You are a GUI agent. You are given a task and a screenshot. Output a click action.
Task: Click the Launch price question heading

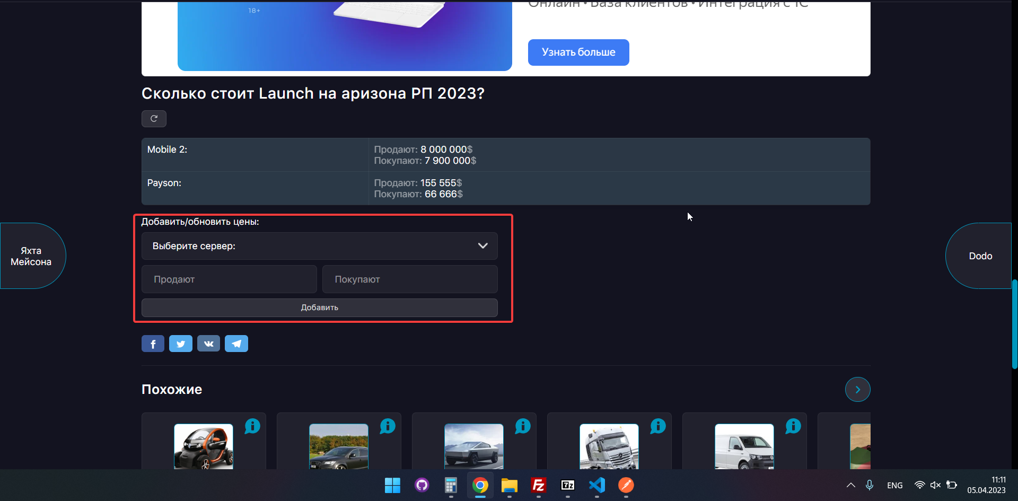(313, 93)
